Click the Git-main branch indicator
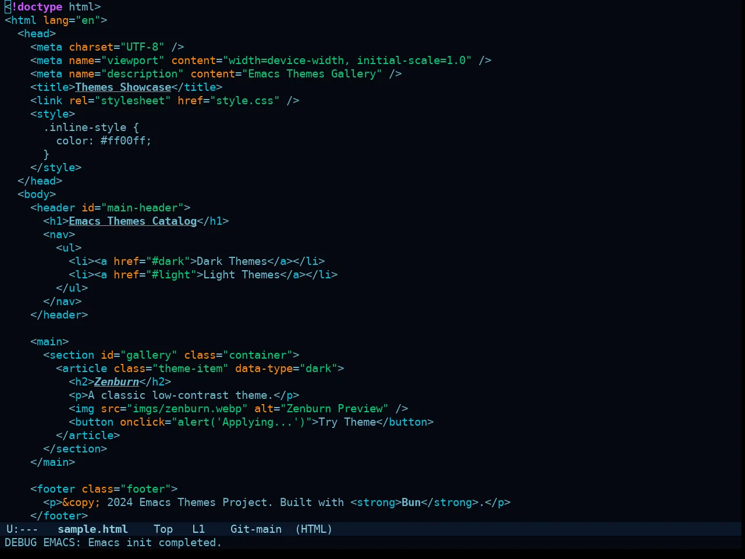 256,529
